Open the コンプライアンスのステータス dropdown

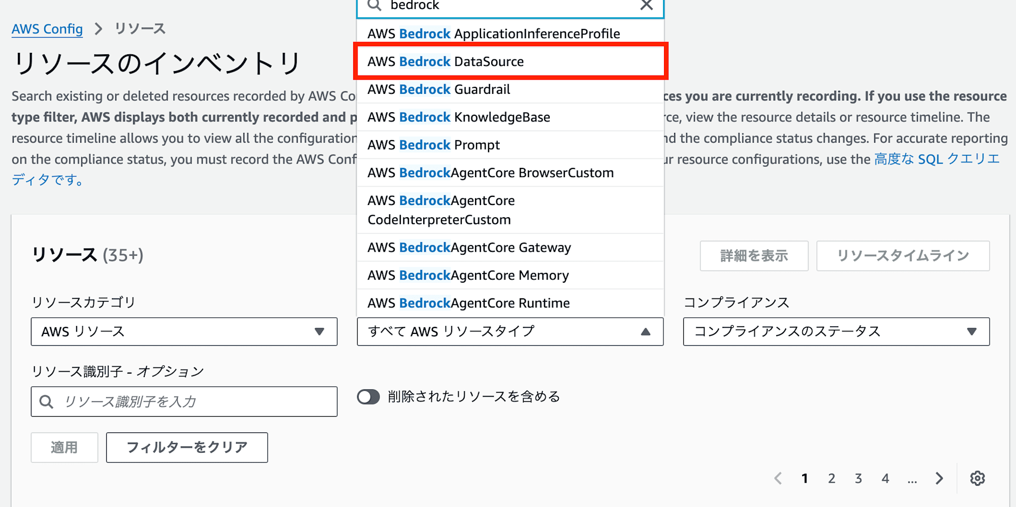click(x=836, y=331)
